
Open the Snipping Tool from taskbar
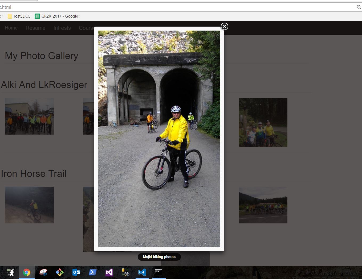pos(43,272)
